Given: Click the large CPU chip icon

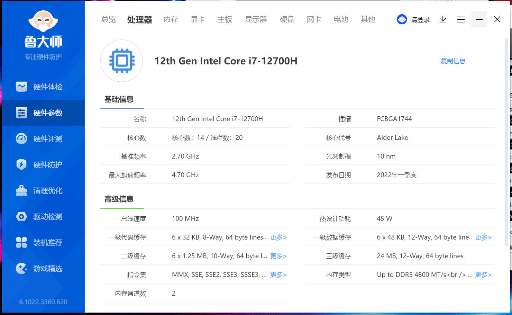Looking at the screenshot, I should 122,61.
